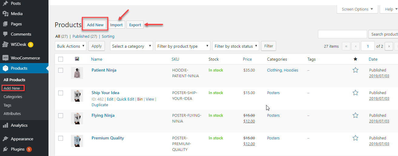Open Categories submenu item
The height and width of the screenshot is (156, 398).
tap(13, 97)
